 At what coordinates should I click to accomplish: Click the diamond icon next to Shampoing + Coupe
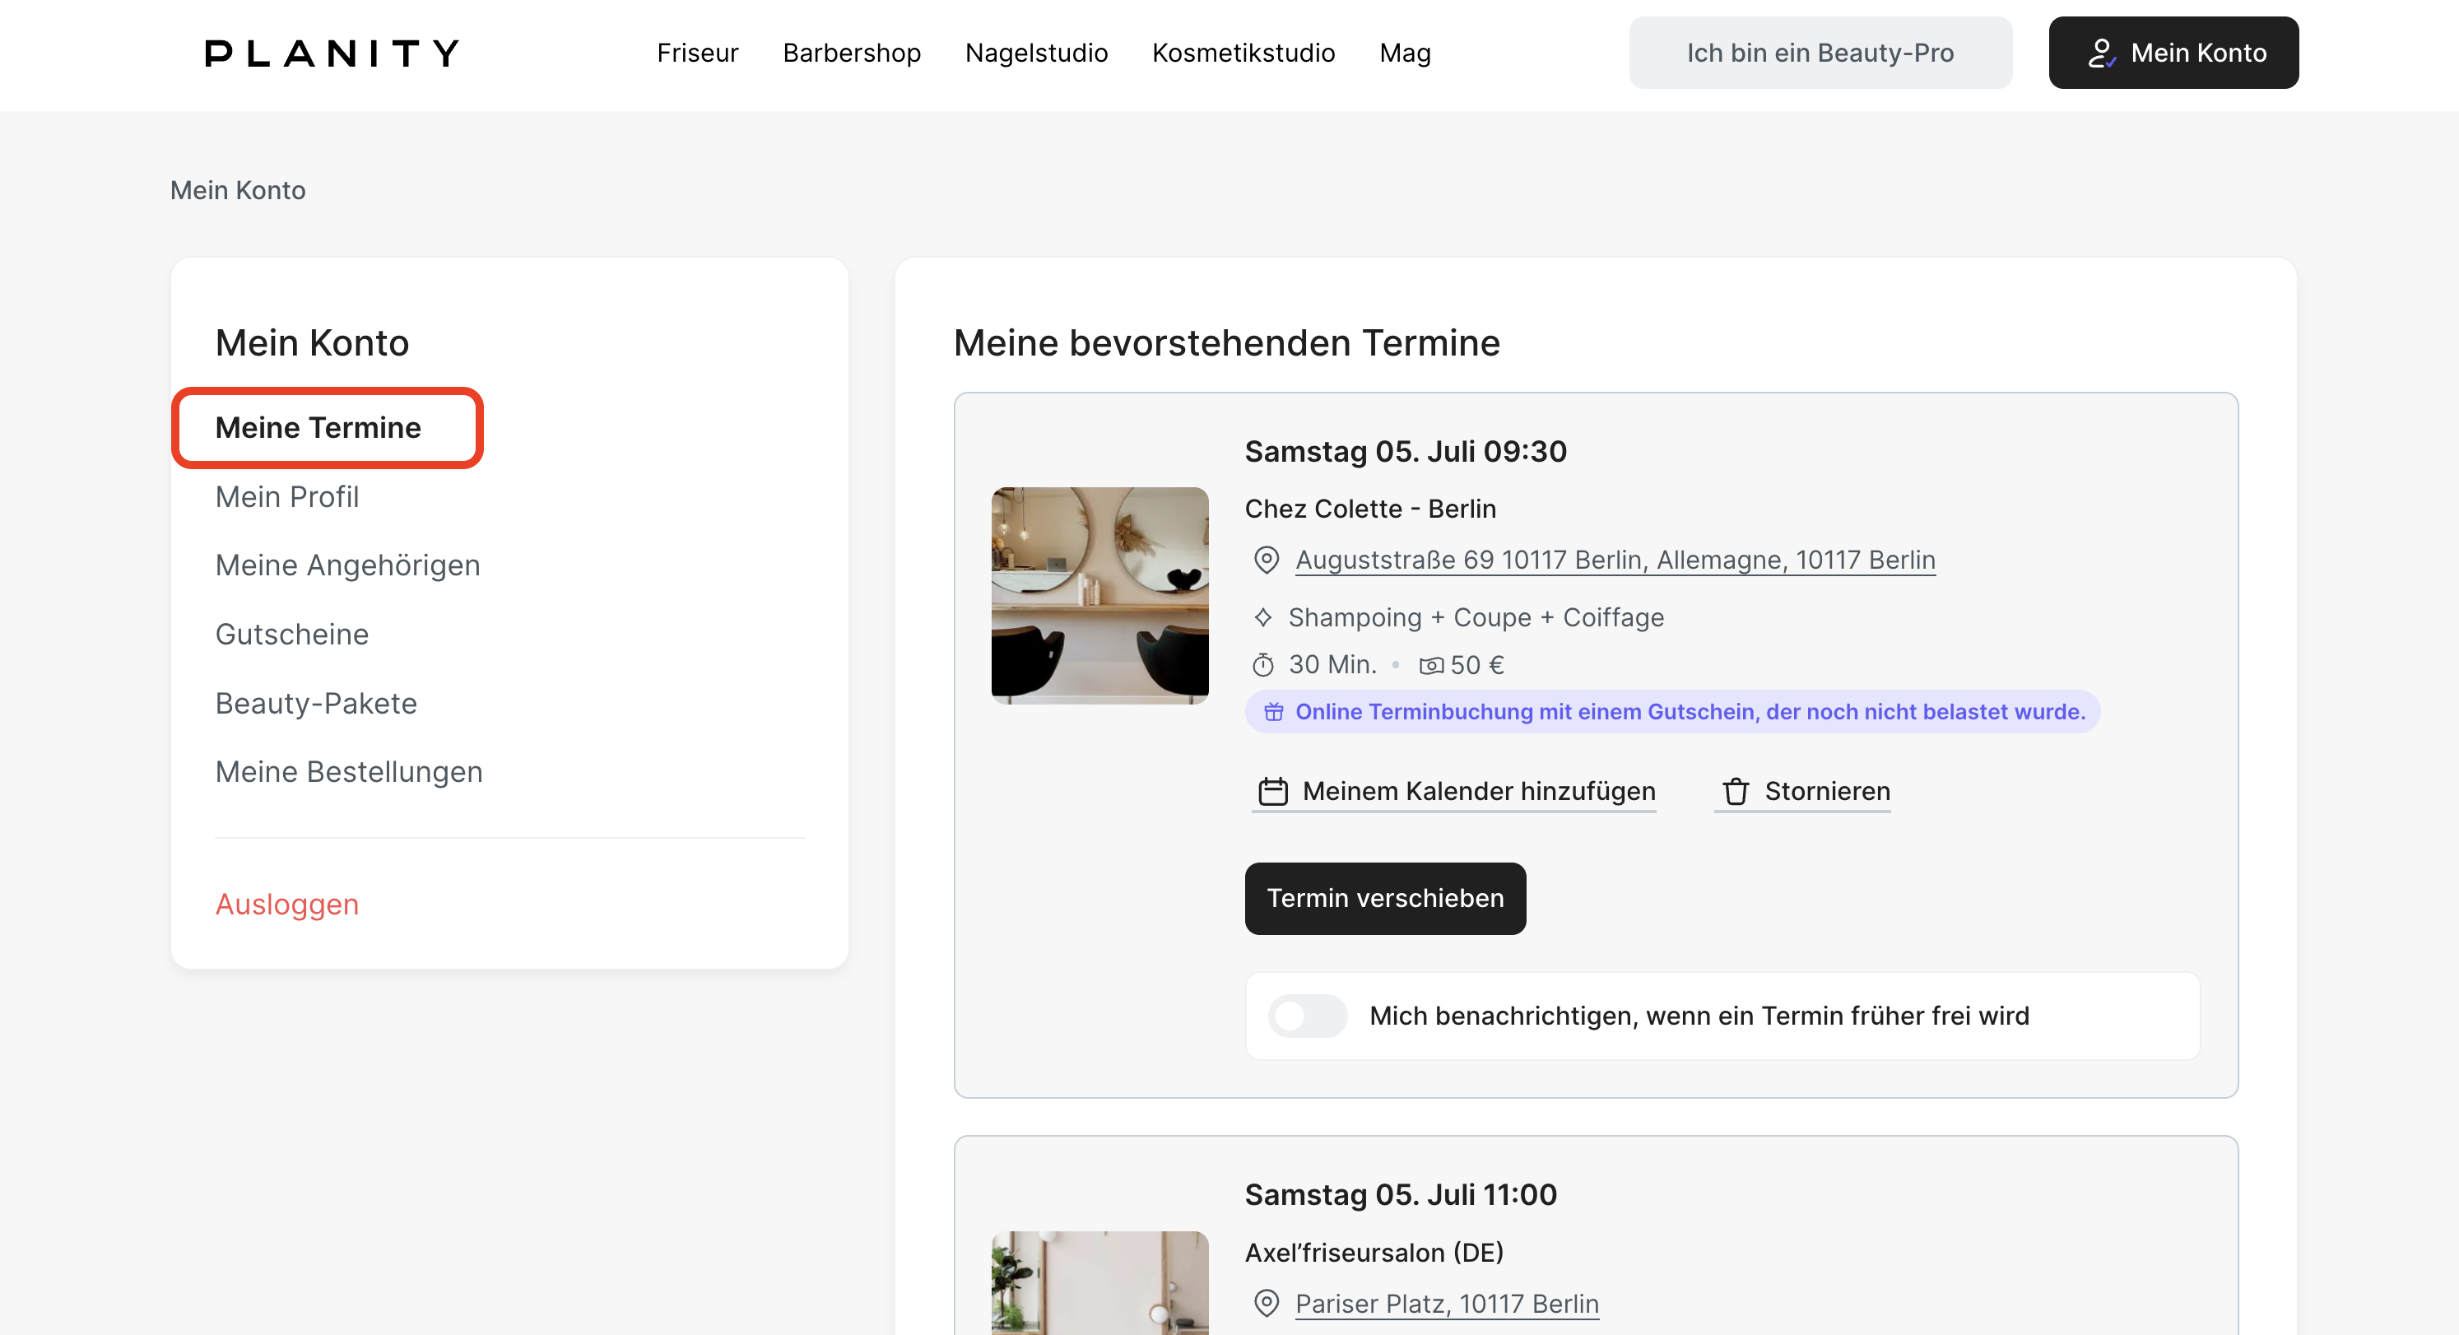[x=1264, y=617]
